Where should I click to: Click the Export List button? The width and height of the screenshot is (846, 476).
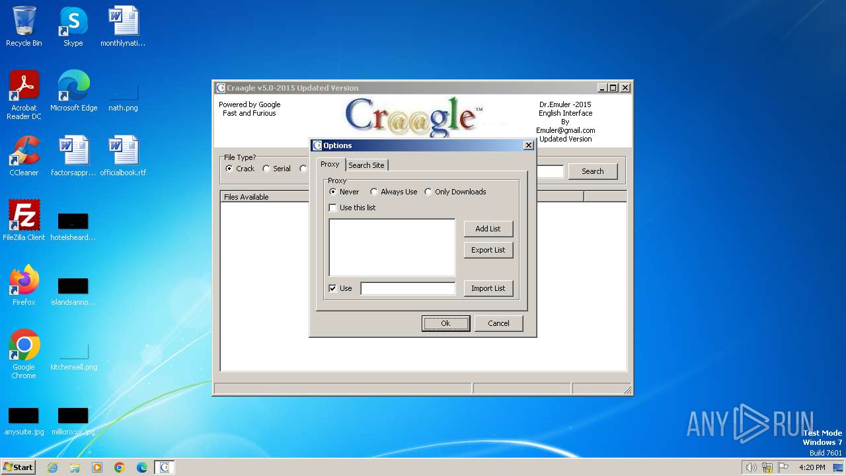(488, 250)
